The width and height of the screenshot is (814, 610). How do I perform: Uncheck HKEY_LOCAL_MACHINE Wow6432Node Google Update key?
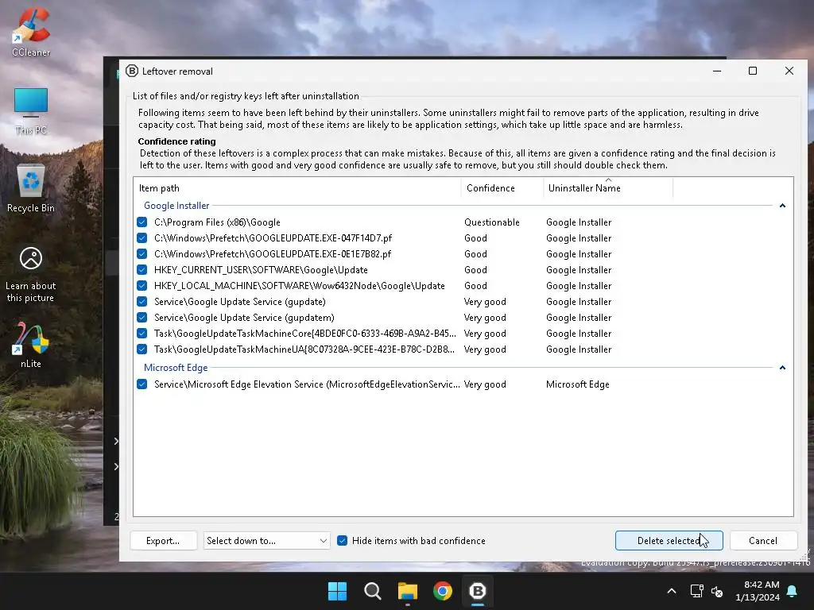[141, 286]
